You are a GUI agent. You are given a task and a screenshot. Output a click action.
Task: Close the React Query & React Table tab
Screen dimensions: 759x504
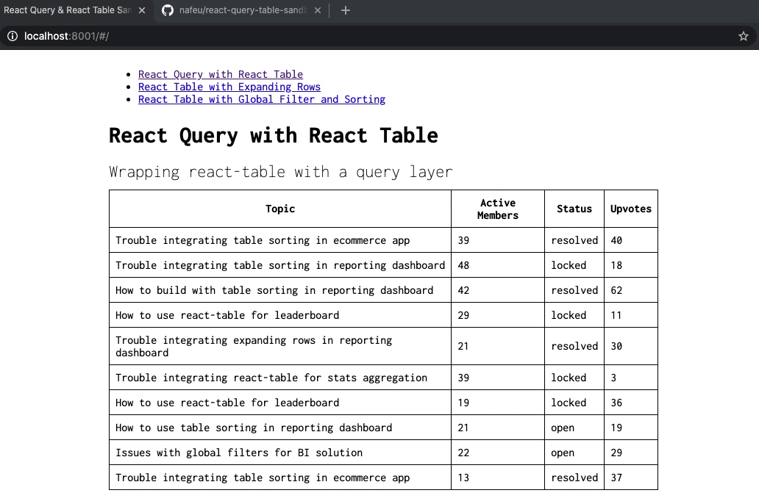pos(142,10)
